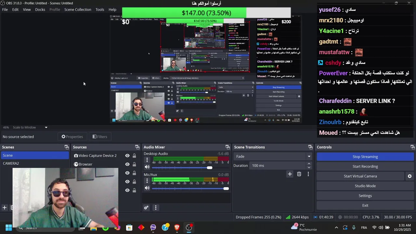
Task: Hide the Browser source using its eye icon
Action: click(x=127, y=164)
